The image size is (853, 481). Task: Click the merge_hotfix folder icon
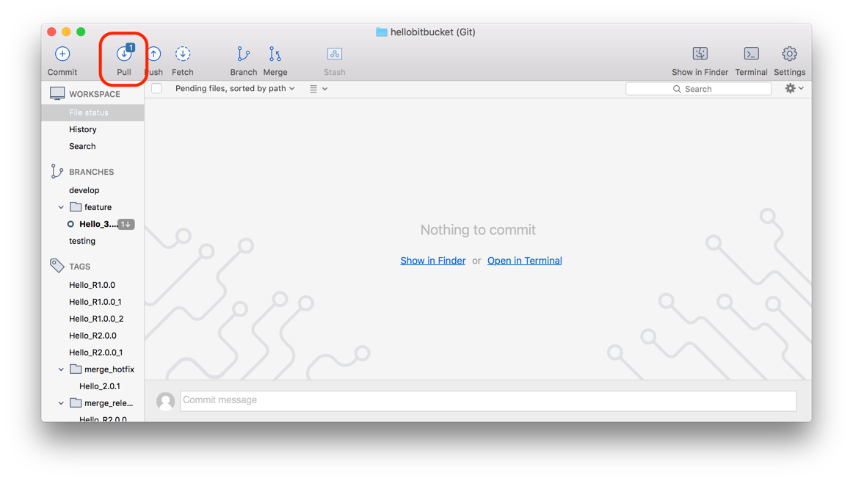(x=76, y=369)
